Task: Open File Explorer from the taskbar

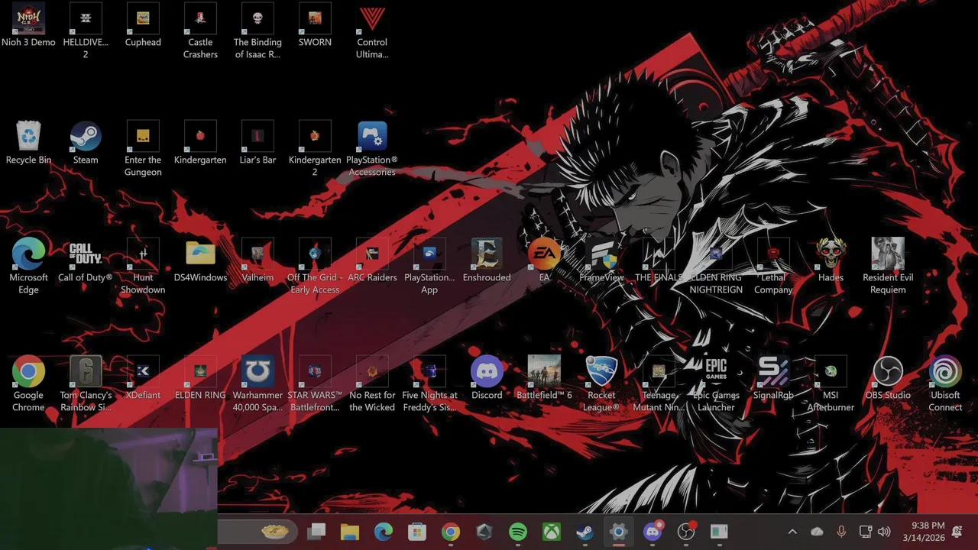Action: tap(350, 532)
